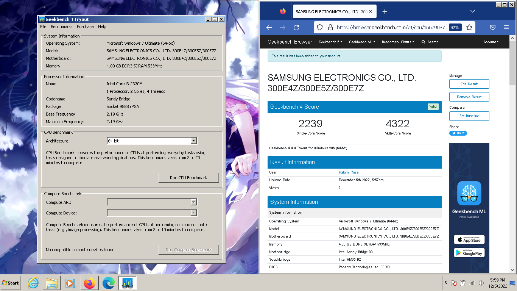
Task: Click Search in Geekbench Browser navbar
Action: pyautogui.click(x=430, y=42)
